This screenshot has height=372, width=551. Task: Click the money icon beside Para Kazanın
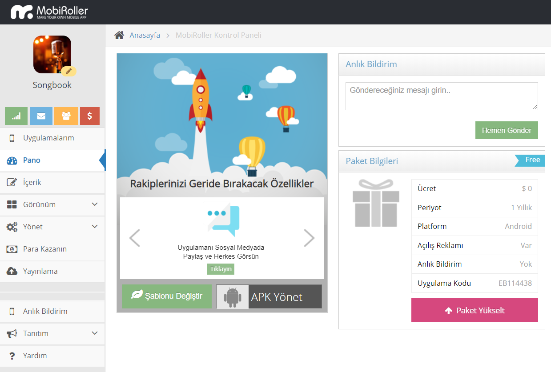(12, 249)
